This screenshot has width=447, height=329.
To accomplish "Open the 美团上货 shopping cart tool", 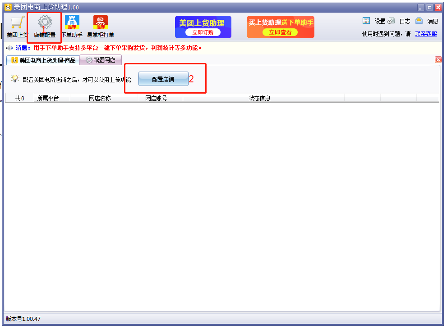I will tap(18, 26).
